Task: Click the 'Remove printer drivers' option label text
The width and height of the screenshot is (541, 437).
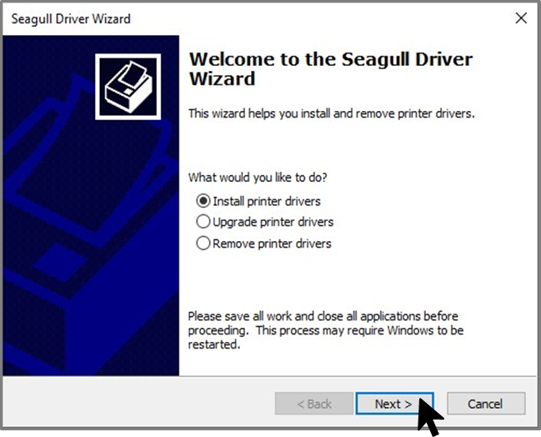Action: pos(272,244)
